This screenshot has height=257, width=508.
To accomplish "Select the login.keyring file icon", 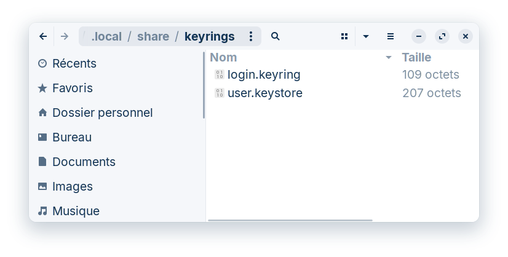I will [x=220, y=75].
